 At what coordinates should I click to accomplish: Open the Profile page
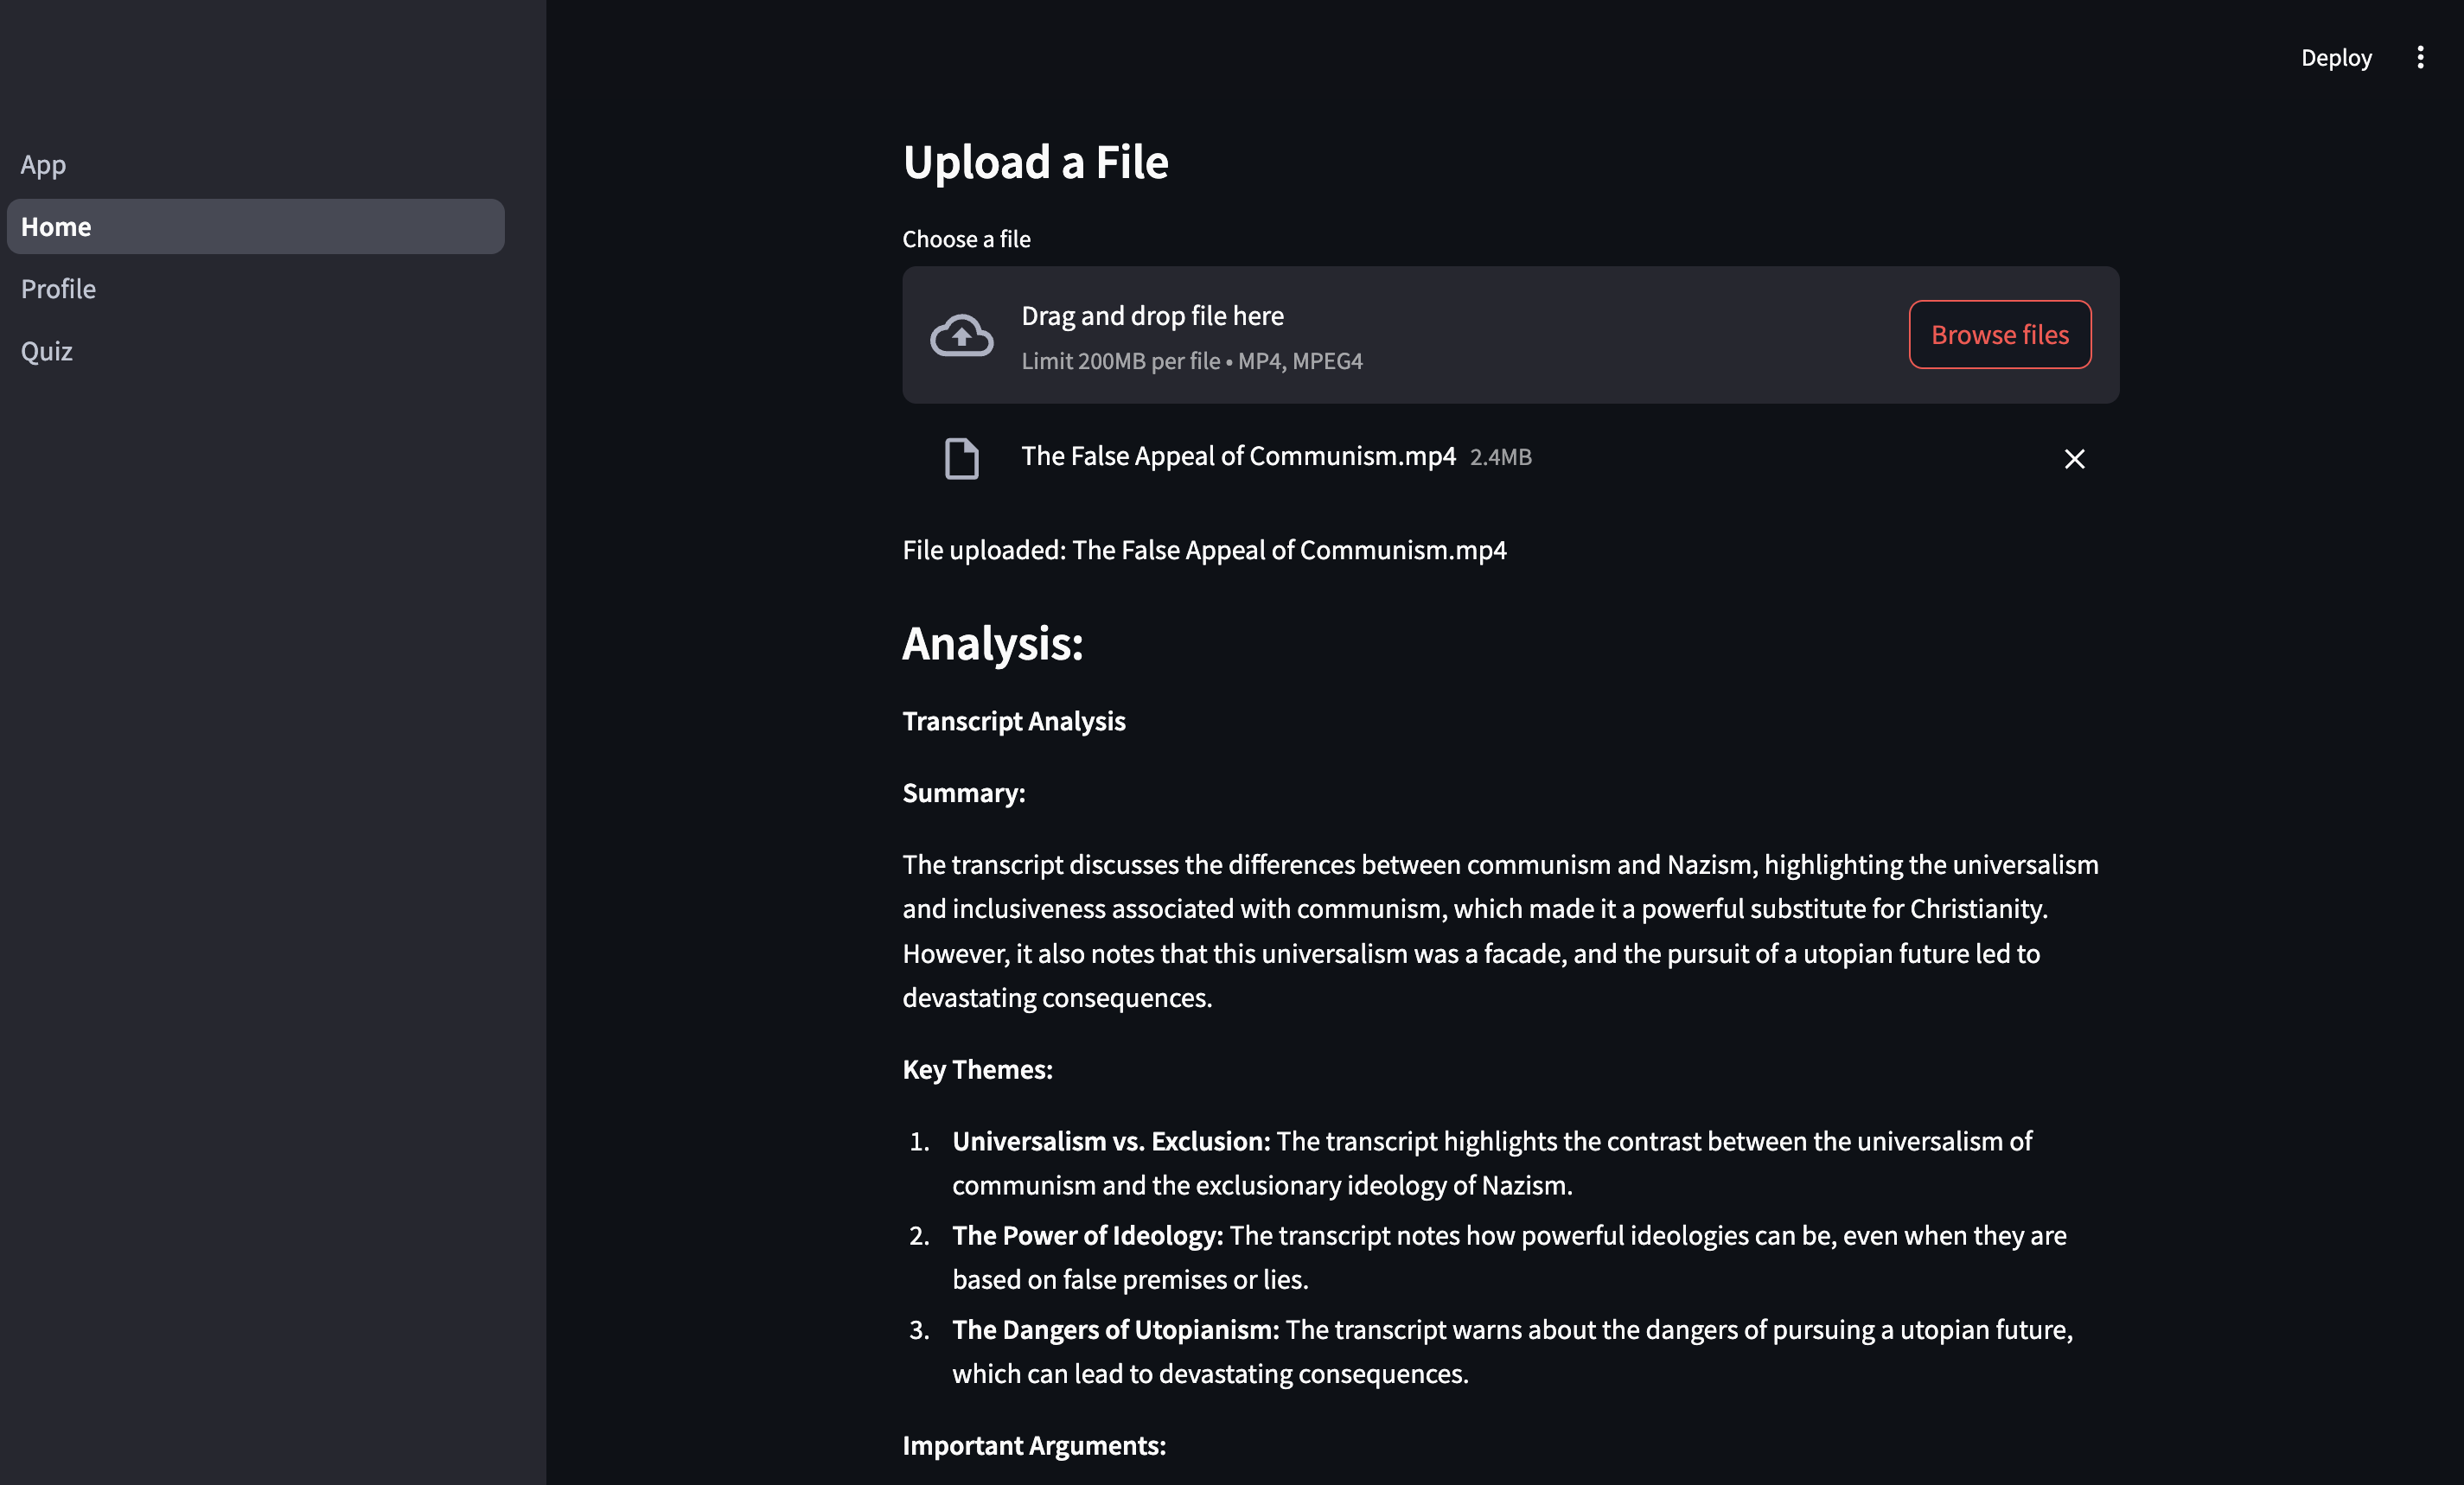tap(58, 289)
